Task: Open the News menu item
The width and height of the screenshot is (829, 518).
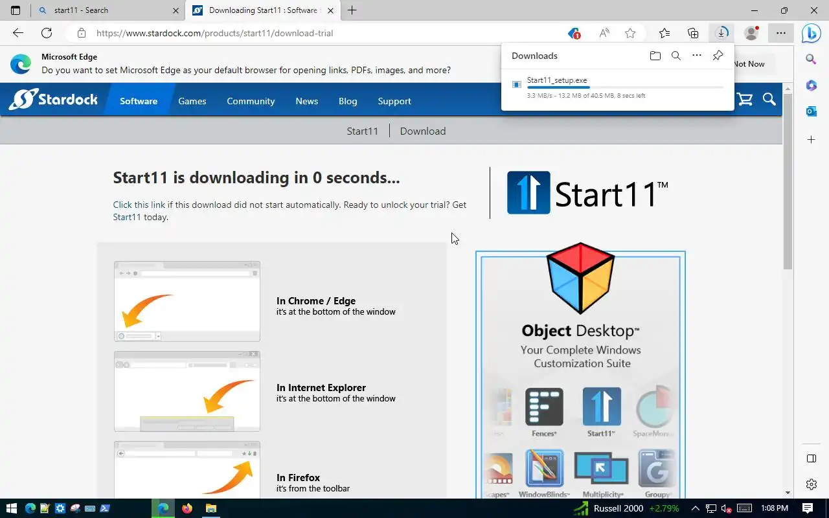Action: (307, 101)
